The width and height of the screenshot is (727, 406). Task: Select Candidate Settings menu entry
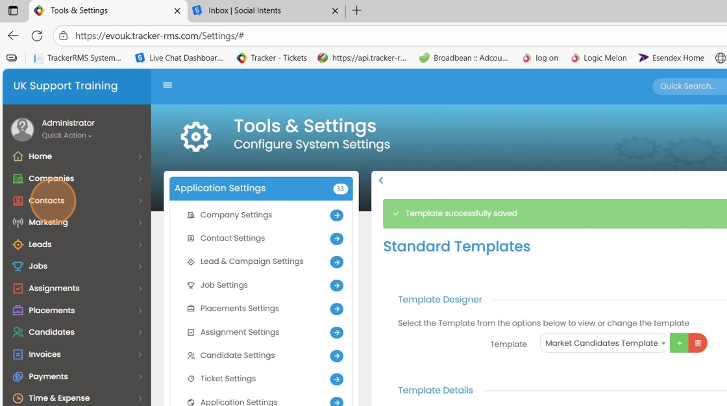(x=238, y=355)
